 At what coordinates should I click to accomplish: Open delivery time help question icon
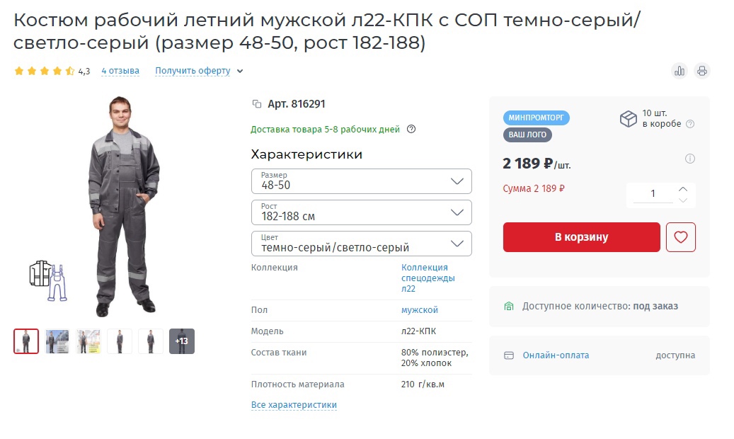click(x=411, y=130)
